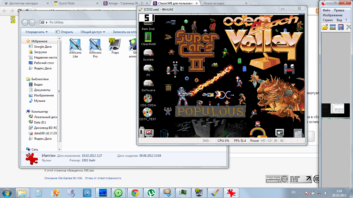Select Рабочий стол in Explorer sidebar
Viewport: 353px width, 198px height.
click(x=41, y=63)
